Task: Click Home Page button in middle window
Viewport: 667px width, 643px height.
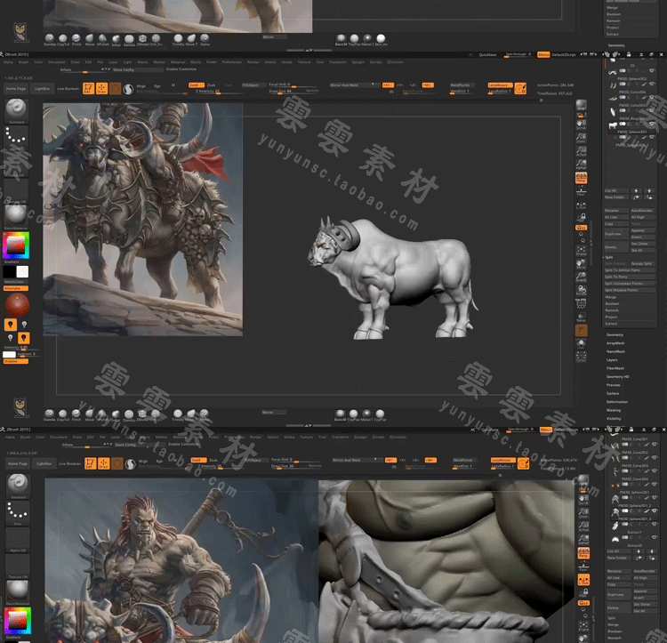Action: (16, 88)
